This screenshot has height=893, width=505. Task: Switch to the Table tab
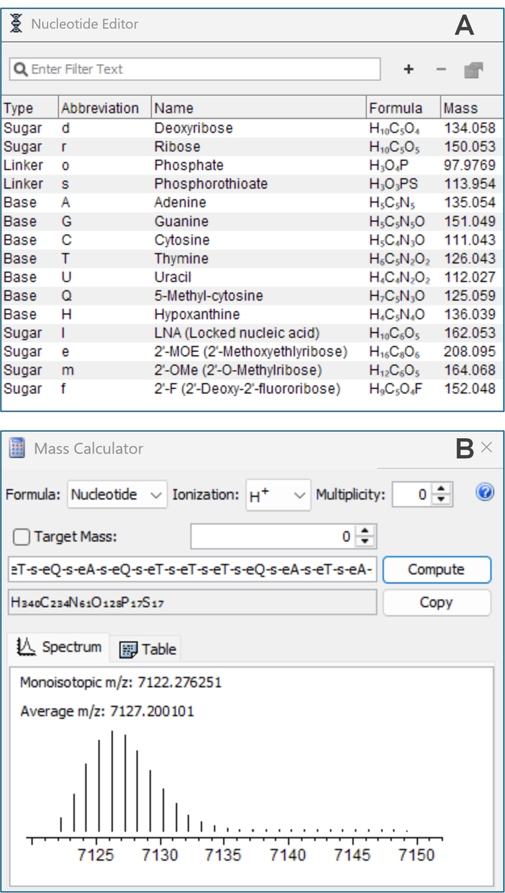[147, 649]
